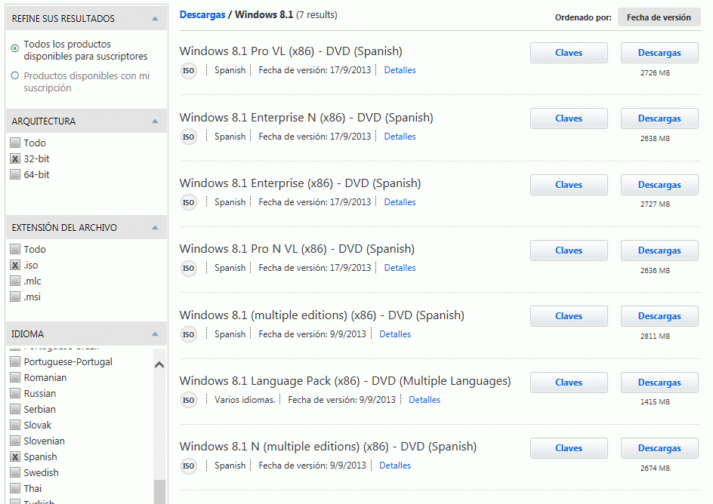The image size is (713, 504).
Task: Check the .msi extension filter
Action: [15, 297]
